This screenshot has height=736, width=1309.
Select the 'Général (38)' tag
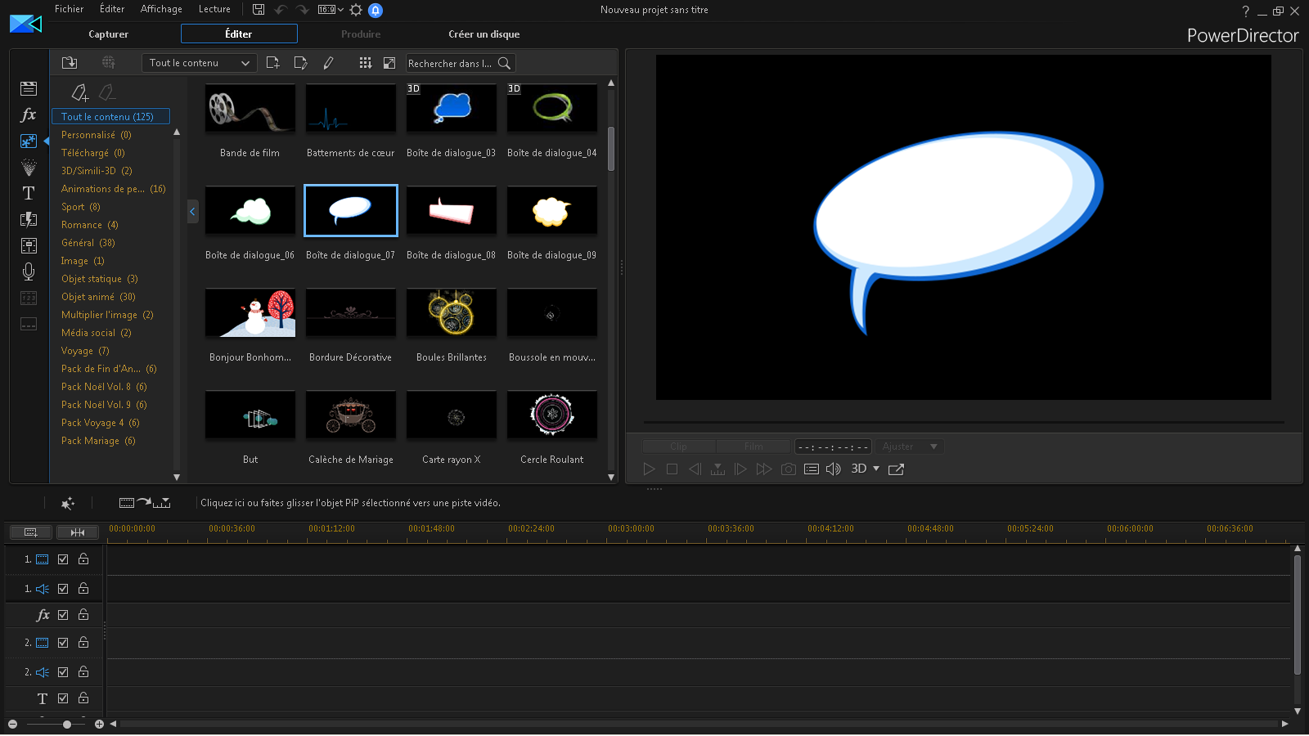[x=88, y=243]
